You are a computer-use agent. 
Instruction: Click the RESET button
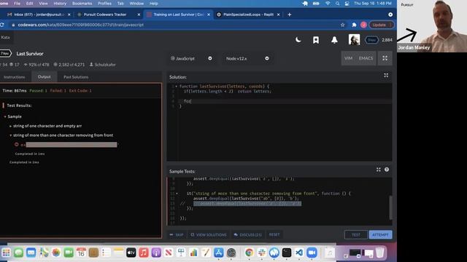pyautogui.click(x=274, y=234)
